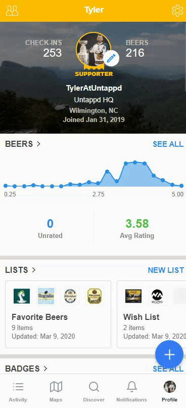
Task: Go to the Activity tab
Action: click(x=18, y=392)
